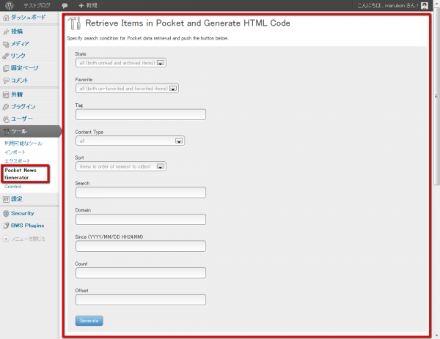Click the ユーザー users icon
Image resolution: width=440 pixels, height=339 pixels.
(6, 119)
